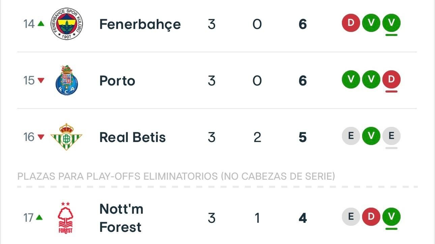Click the dashed play-offs divider line
This screenshot has width=435, height=244.
pos(217,187)
